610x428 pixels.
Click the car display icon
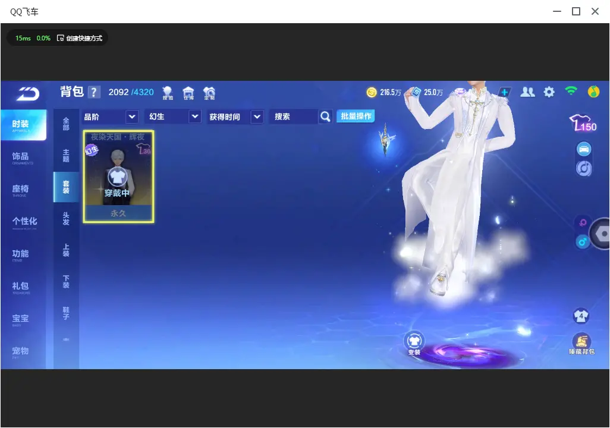click(x=584, y=149)
